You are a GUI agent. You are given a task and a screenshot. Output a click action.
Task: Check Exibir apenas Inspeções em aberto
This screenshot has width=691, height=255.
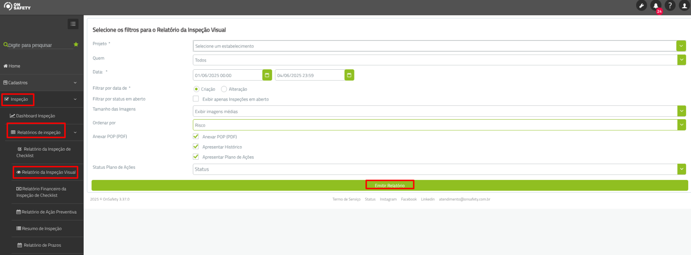[196, 99]
